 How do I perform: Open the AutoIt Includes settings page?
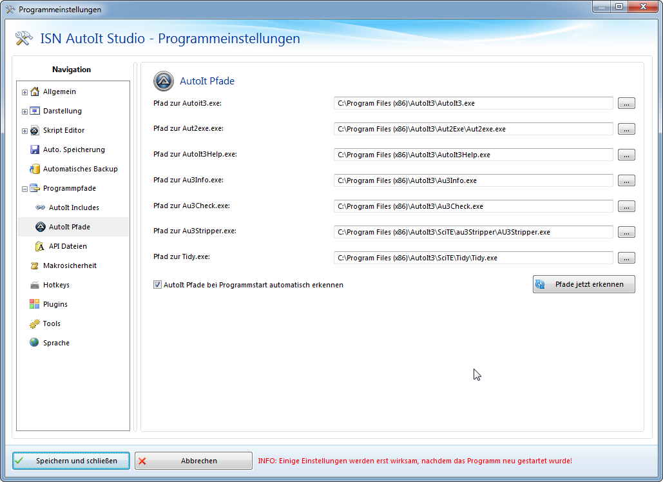tap(73, 207)
